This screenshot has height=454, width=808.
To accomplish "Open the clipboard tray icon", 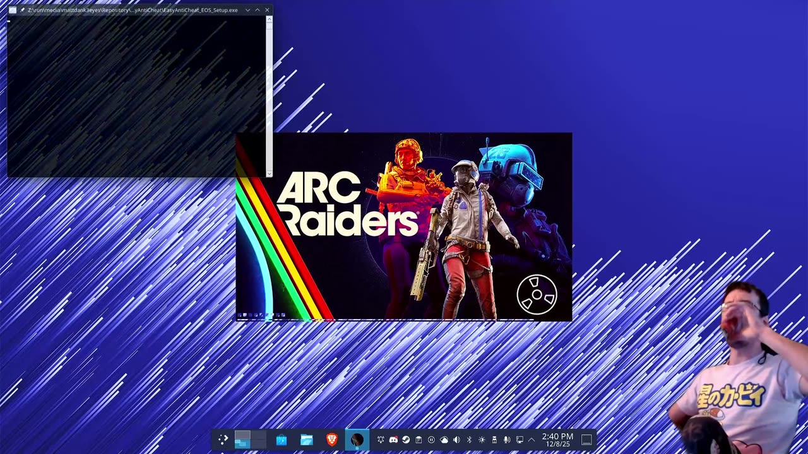I will [x=419, y=439].
